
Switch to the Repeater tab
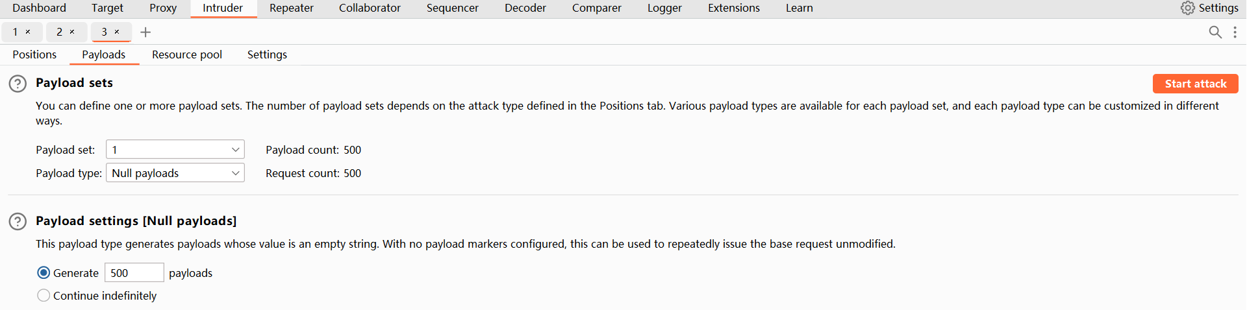(291, 8)
